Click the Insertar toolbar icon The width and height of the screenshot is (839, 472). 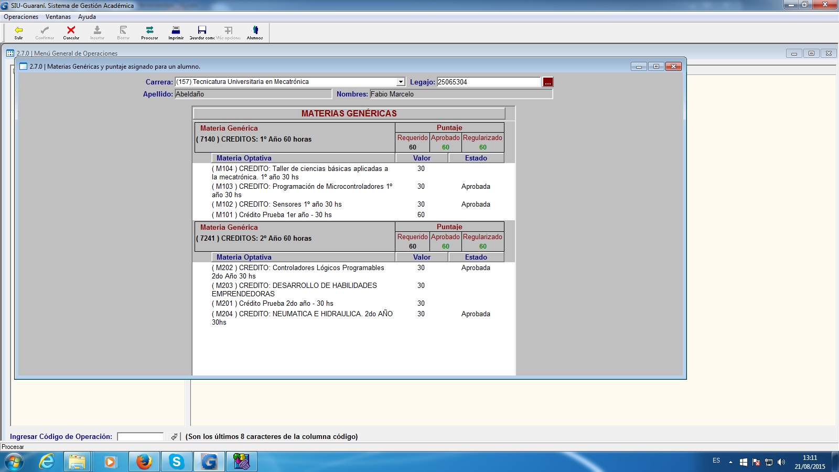point(97,33)
